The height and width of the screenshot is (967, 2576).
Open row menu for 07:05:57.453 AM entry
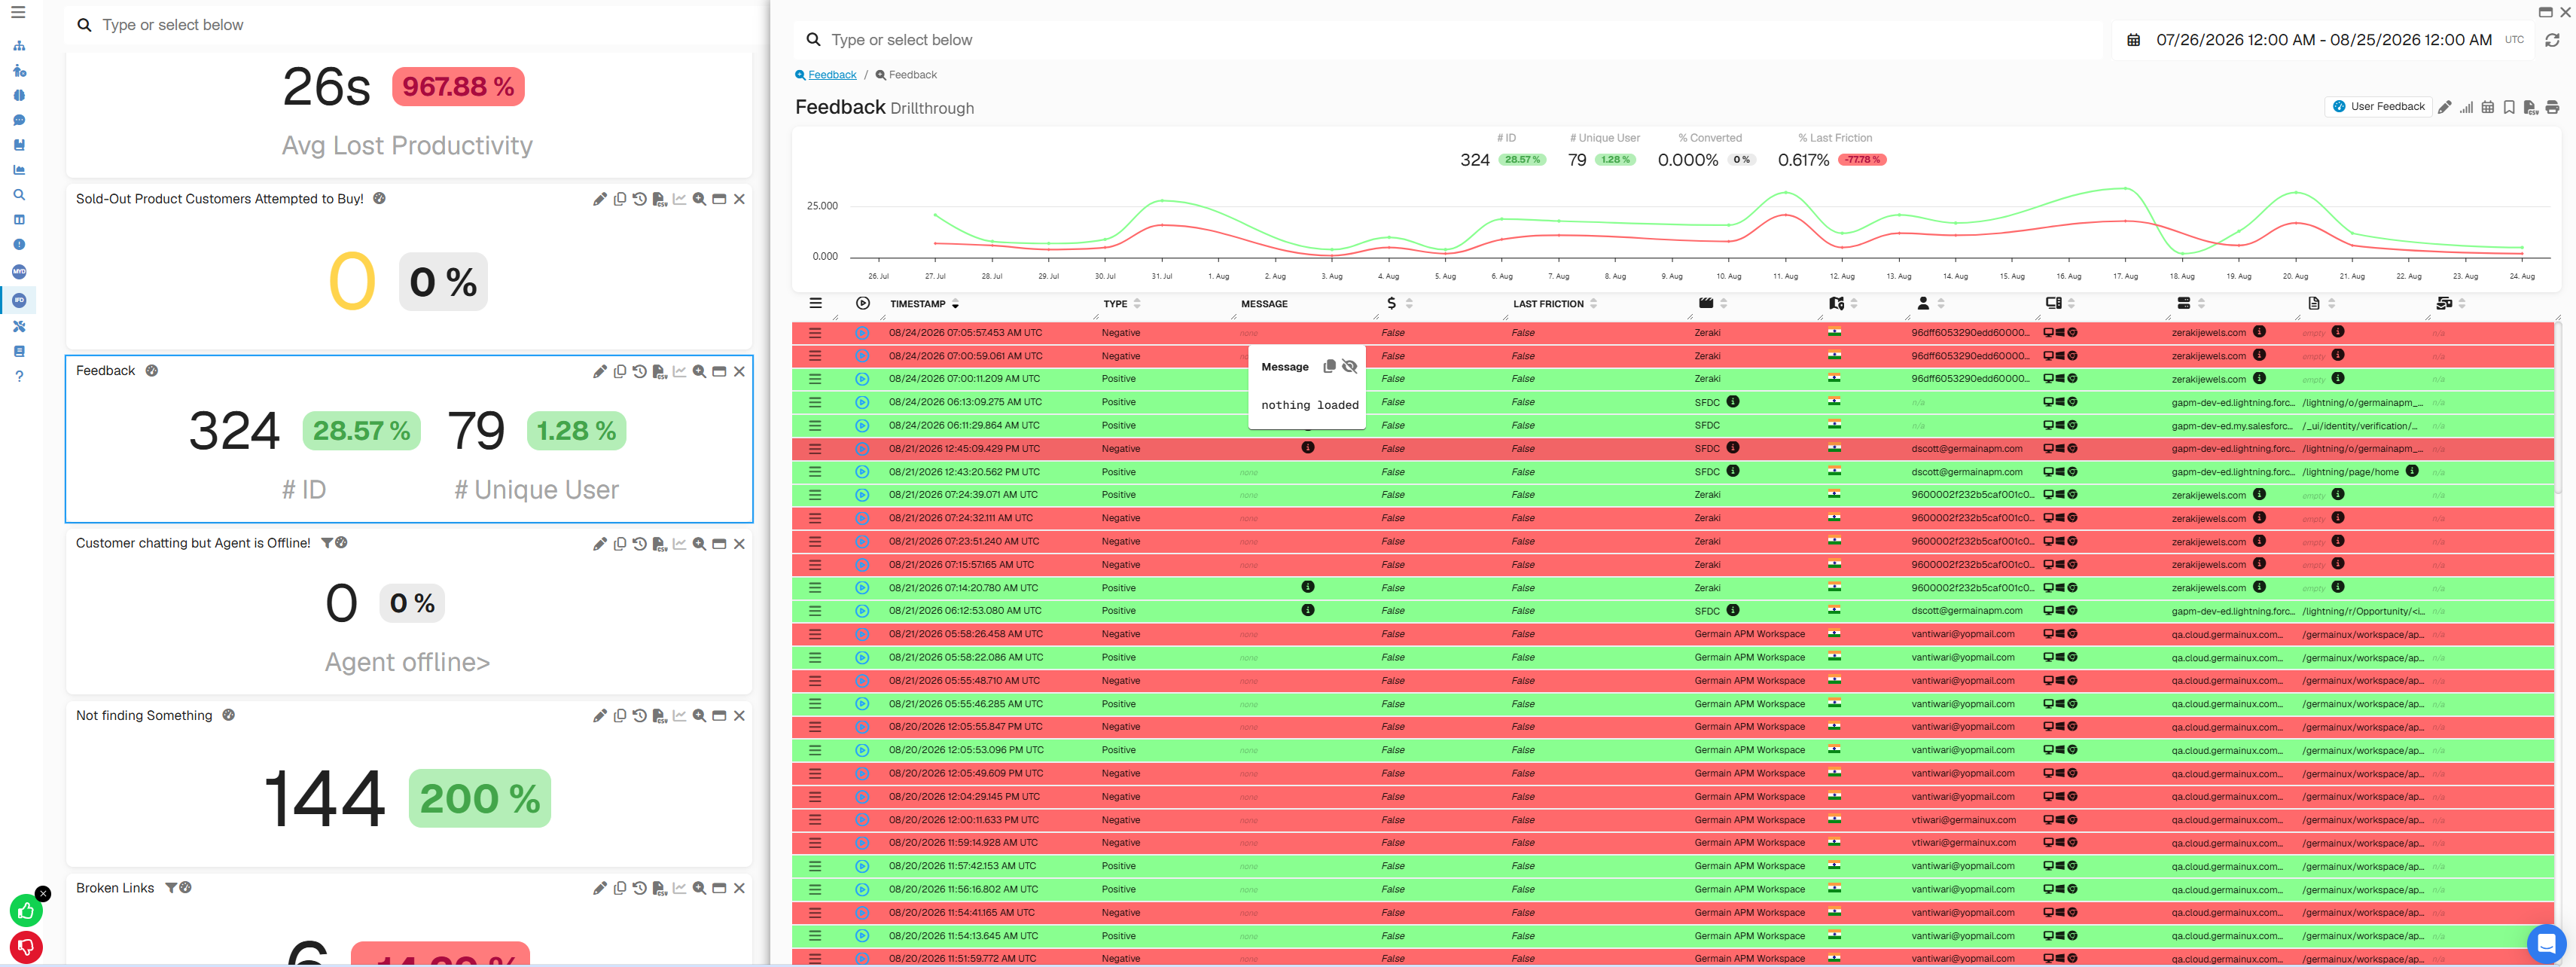815,333
